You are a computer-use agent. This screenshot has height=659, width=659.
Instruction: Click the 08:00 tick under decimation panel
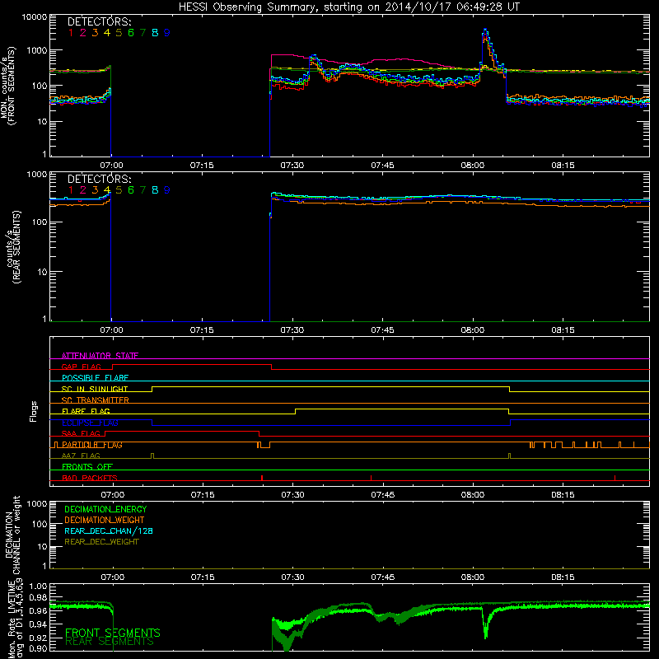(x=473, y=577)
